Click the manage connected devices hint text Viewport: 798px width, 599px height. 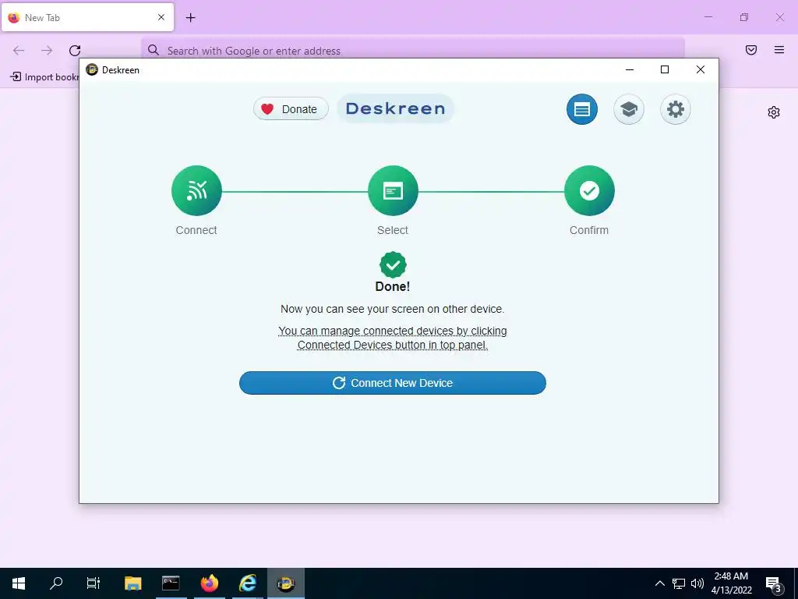point(393,338)
